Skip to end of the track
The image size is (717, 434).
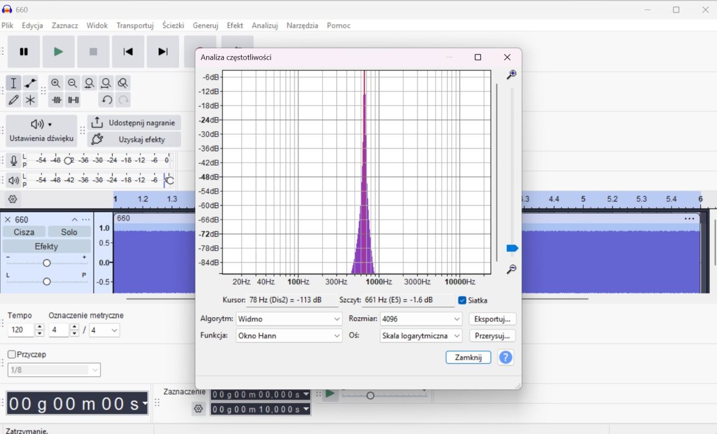pos(163,52)
